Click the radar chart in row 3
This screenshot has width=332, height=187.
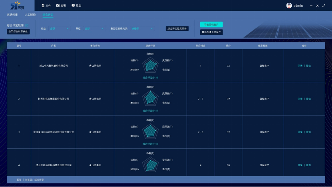coord(150,131)
